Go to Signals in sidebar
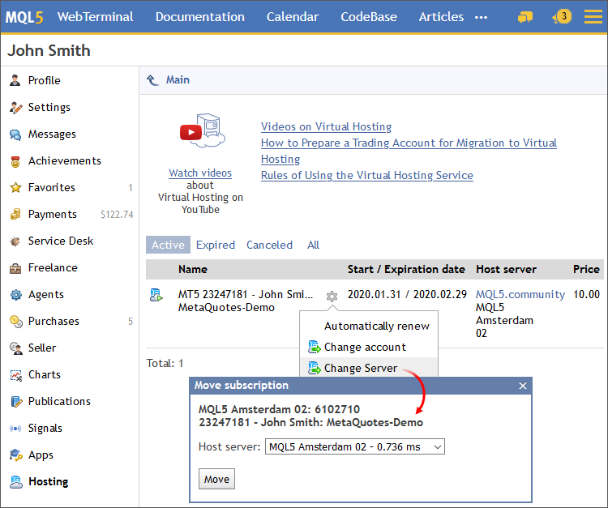The height and width of the screenshot is (508, 608). point(45,428)
